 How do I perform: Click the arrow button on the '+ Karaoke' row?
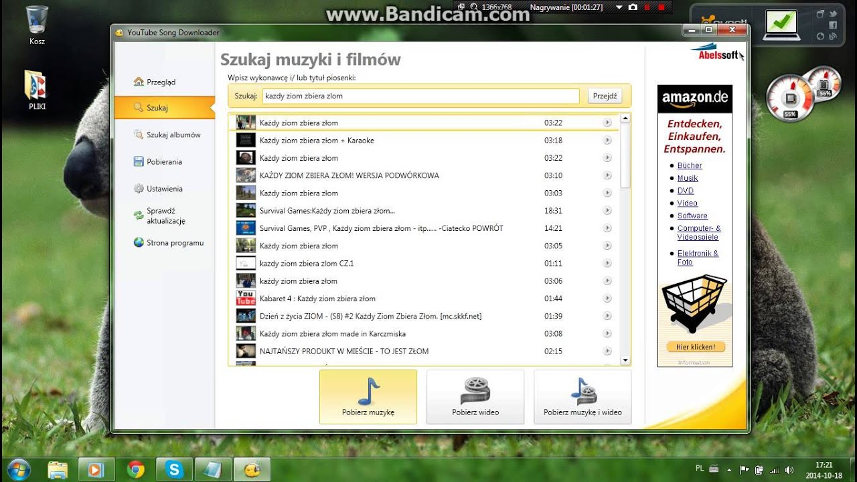coord(607,141)
